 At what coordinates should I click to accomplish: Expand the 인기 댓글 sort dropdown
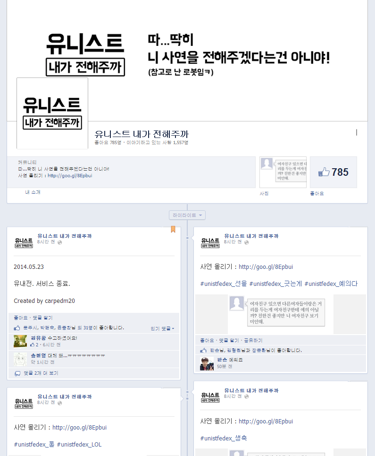click(x=162, y=328)
